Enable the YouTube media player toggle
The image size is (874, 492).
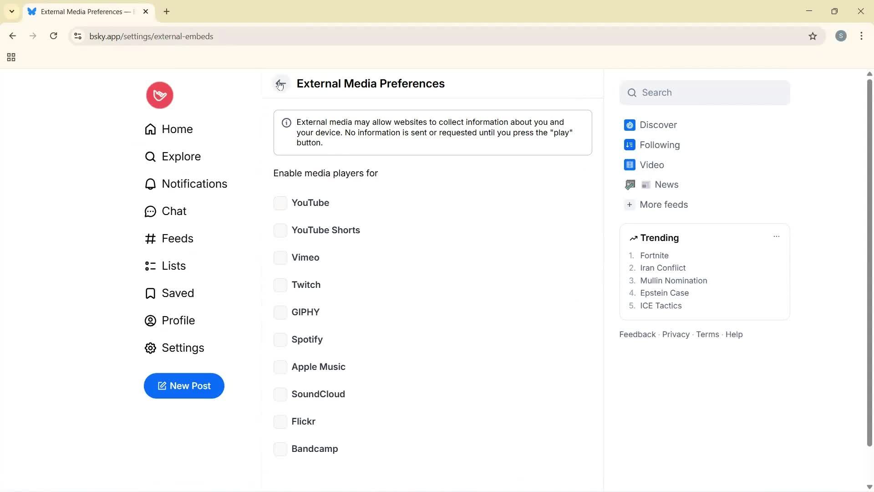(280, 203)
